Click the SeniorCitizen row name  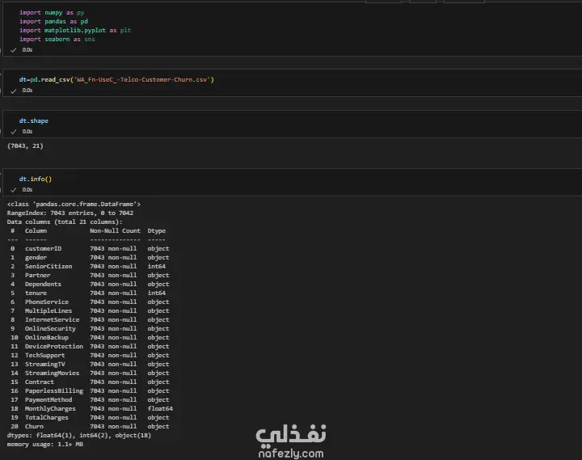[48, 267]
